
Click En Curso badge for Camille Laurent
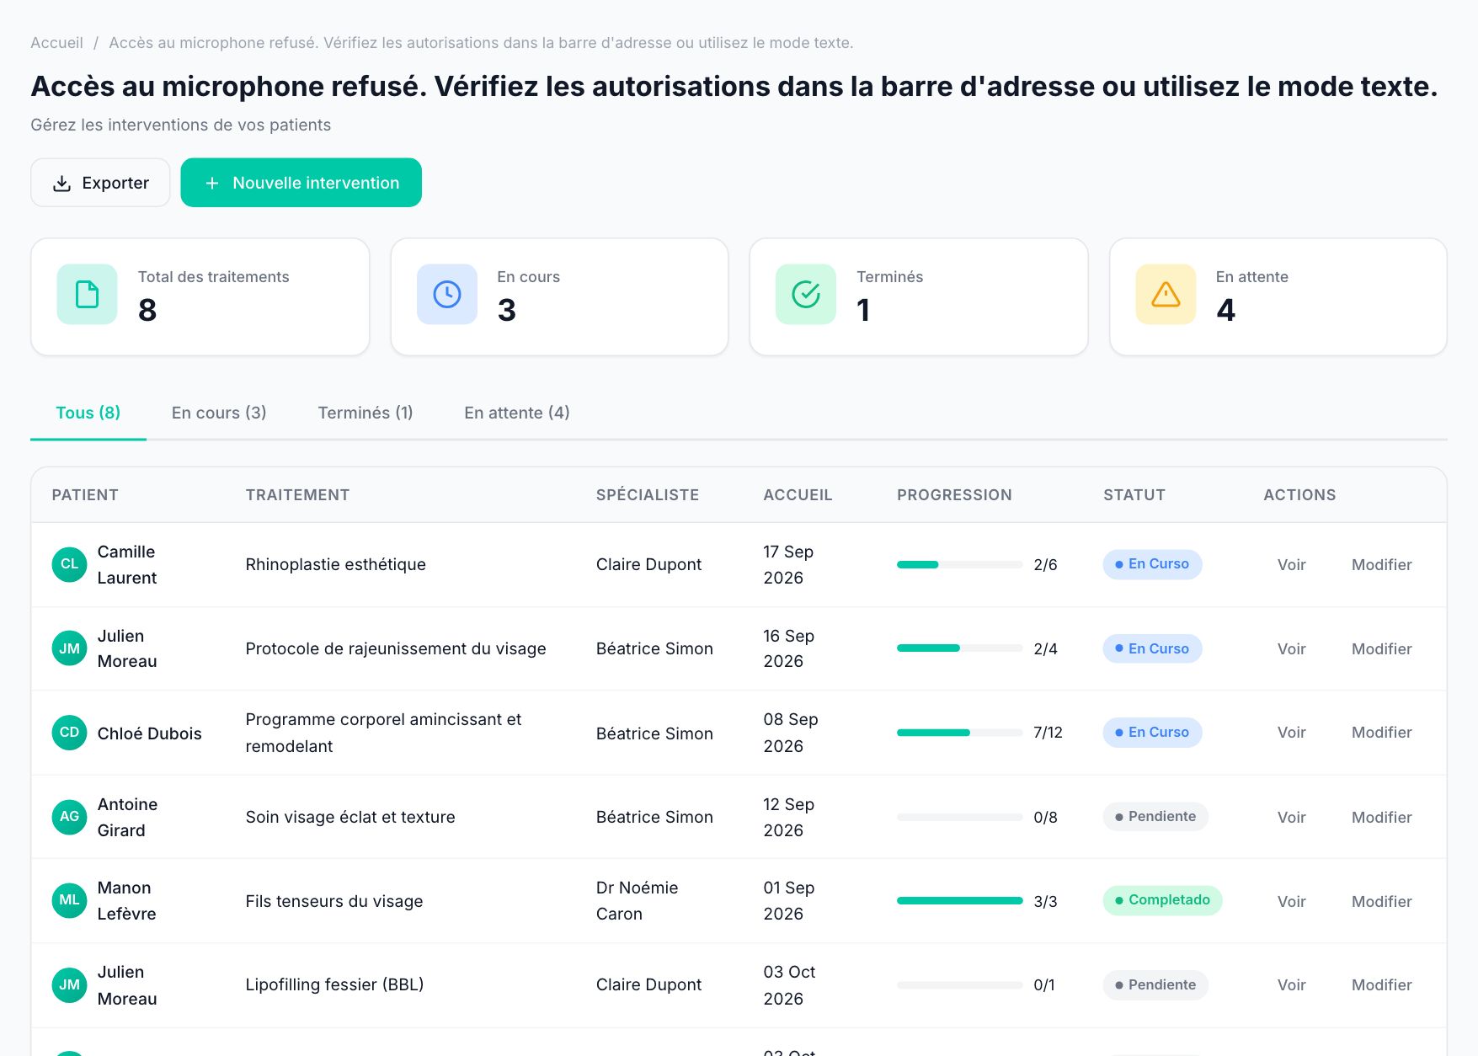[1152, 564]
